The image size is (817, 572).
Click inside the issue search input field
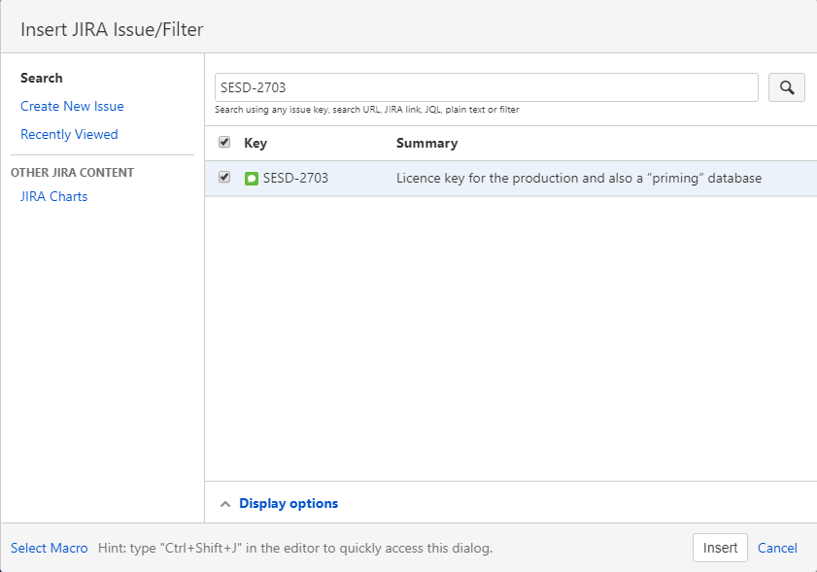[486, 87]
